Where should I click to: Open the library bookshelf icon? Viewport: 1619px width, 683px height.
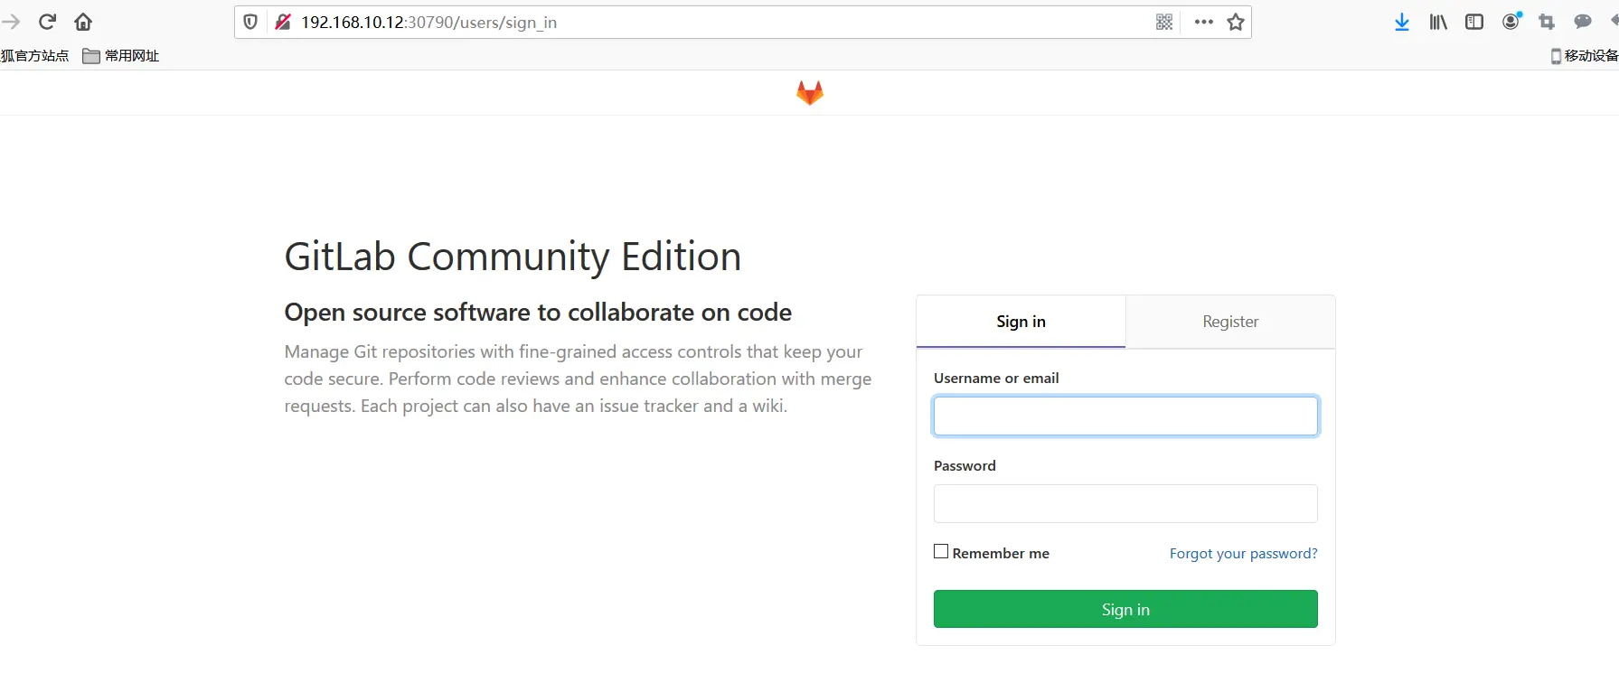click(x=1438, y=22)
